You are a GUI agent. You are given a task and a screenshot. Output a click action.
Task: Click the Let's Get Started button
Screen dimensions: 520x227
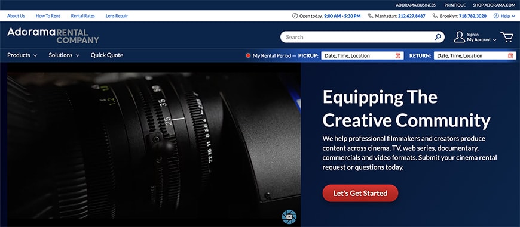pos(360,193)
